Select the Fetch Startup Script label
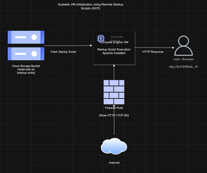Image resolution: width=207 pixels, height=173 pixels. (63, 52)
